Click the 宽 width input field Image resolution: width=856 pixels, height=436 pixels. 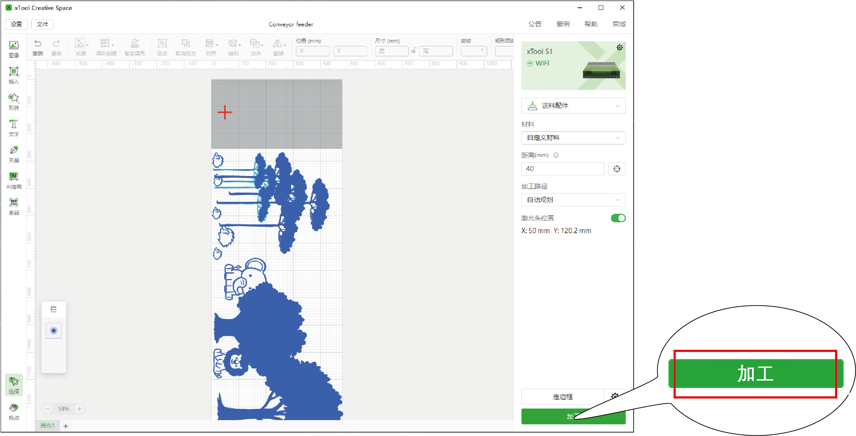click(x=392, y=51)
